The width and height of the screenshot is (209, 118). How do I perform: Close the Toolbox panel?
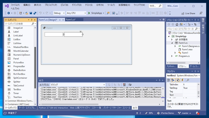pos(35,20)
